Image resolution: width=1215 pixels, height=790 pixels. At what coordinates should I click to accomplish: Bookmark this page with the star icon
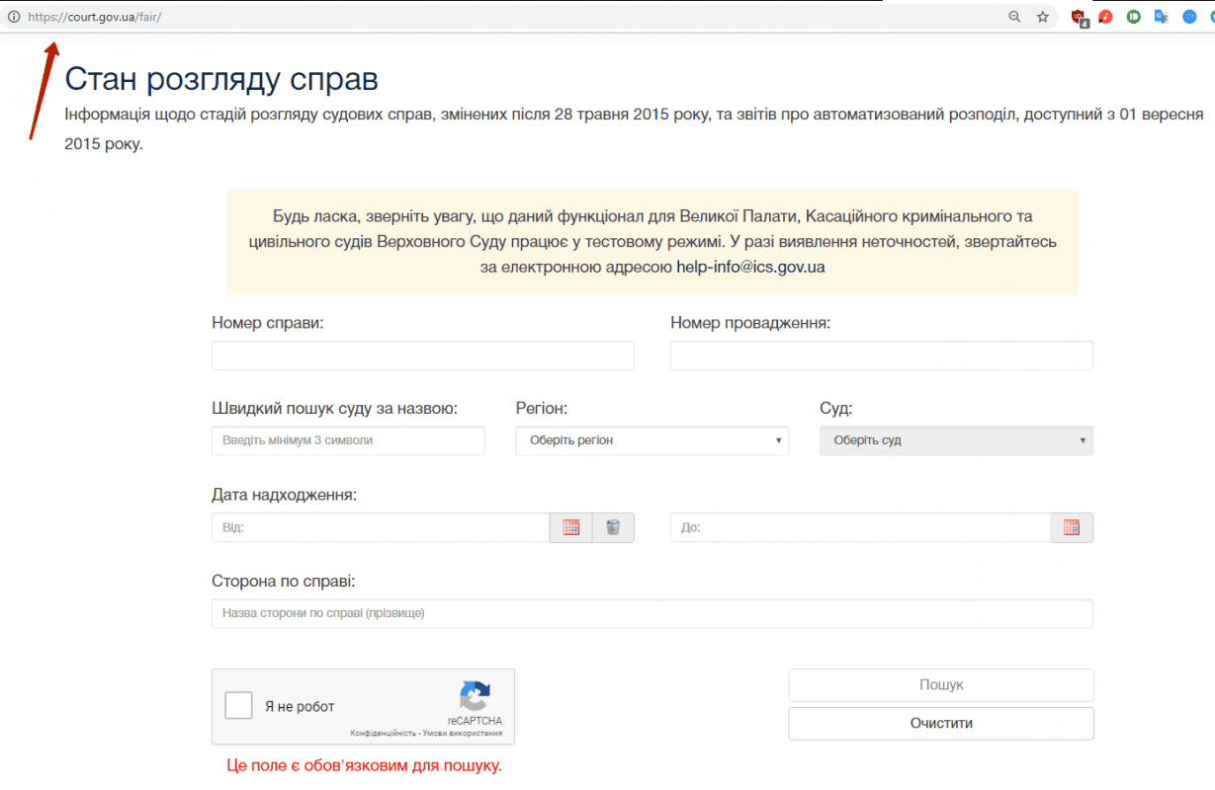click(x=1042, y=17)
